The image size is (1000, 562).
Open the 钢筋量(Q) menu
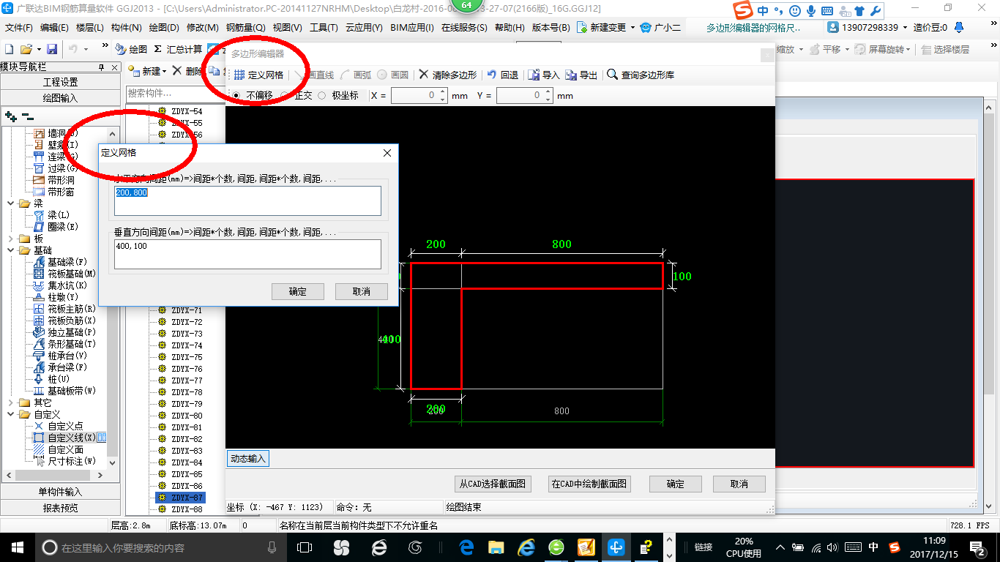tap(245, 28)
